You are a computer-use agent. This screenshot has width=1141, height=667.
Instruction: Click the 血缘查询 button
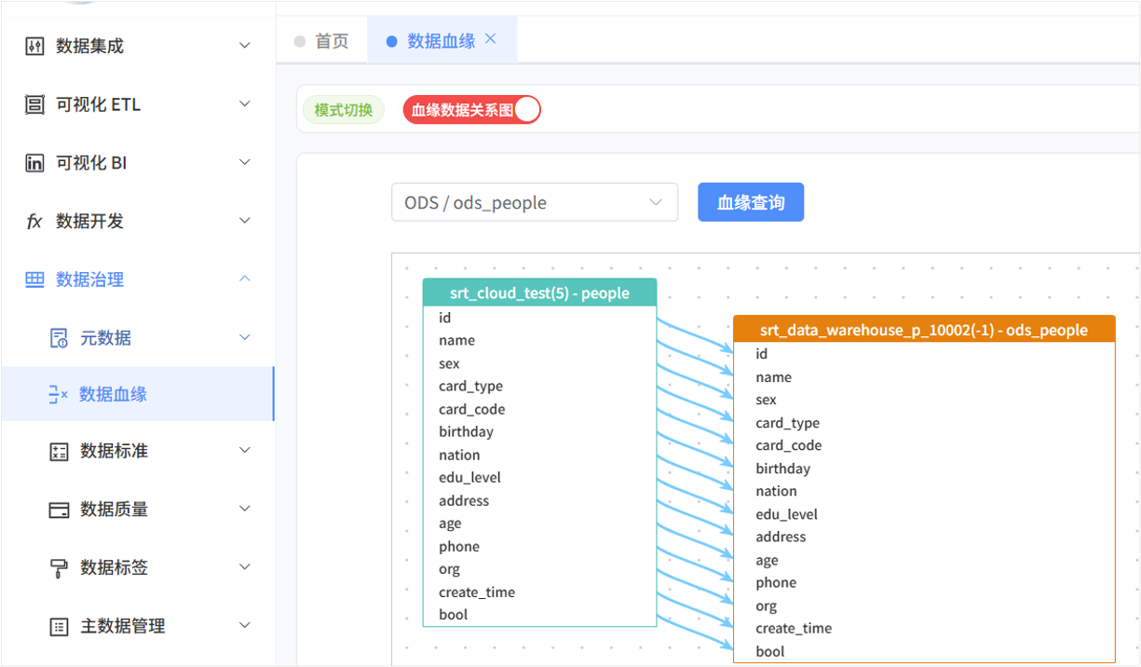751,202
